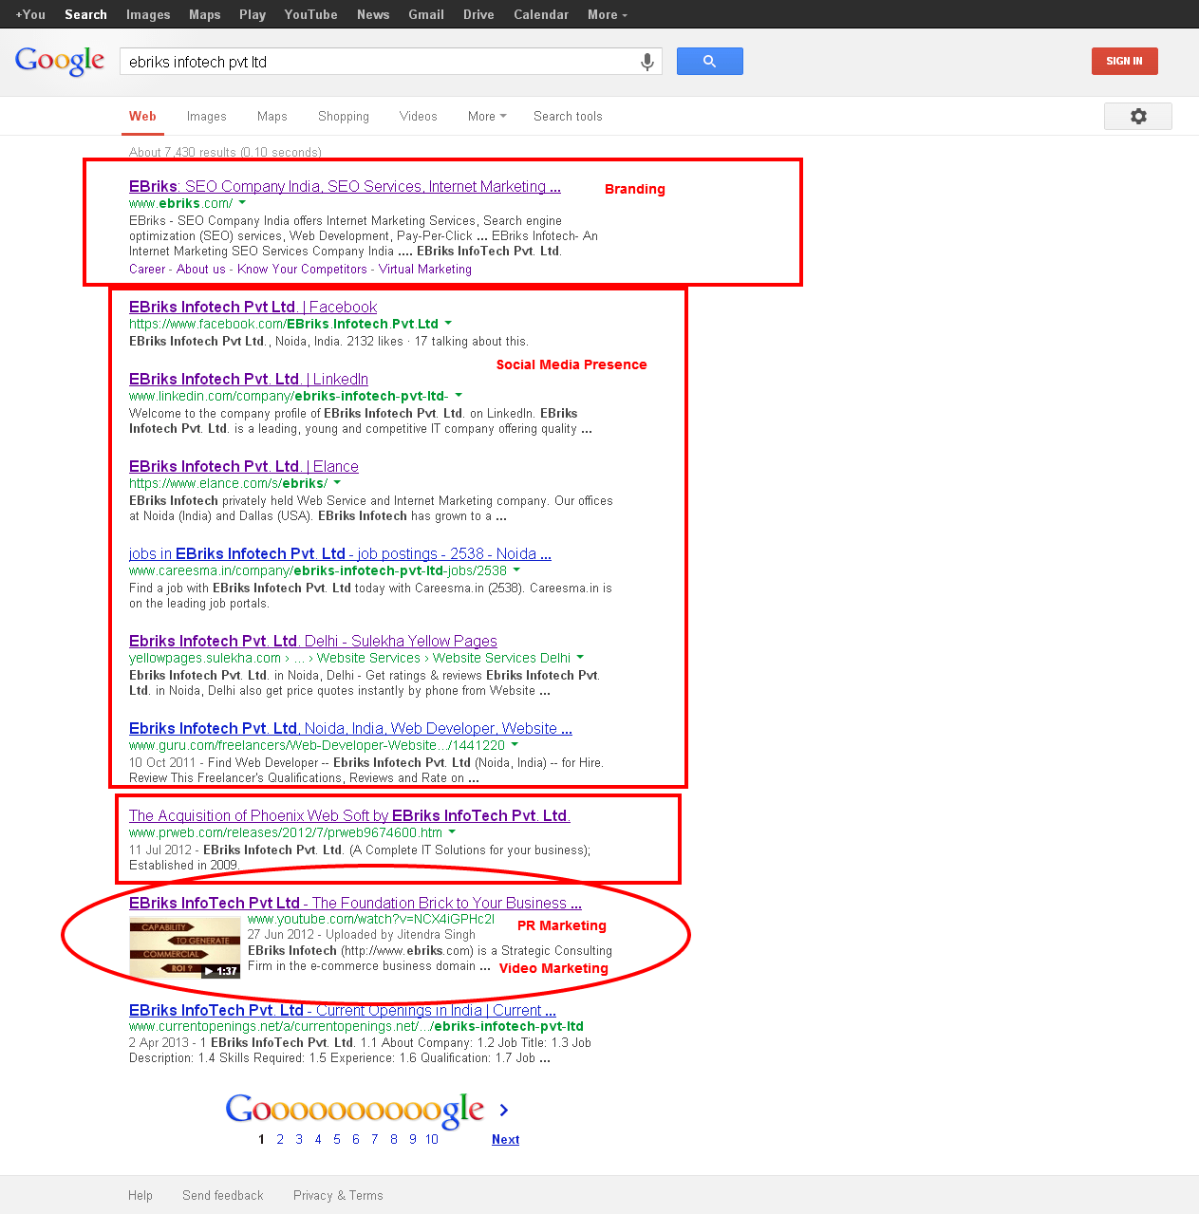Click Privacy & Terms in the footer

[338, 1195]
